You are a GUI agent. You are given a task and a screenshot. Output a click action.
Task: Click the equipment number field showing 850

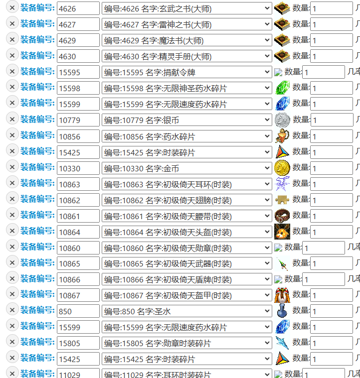78,311
